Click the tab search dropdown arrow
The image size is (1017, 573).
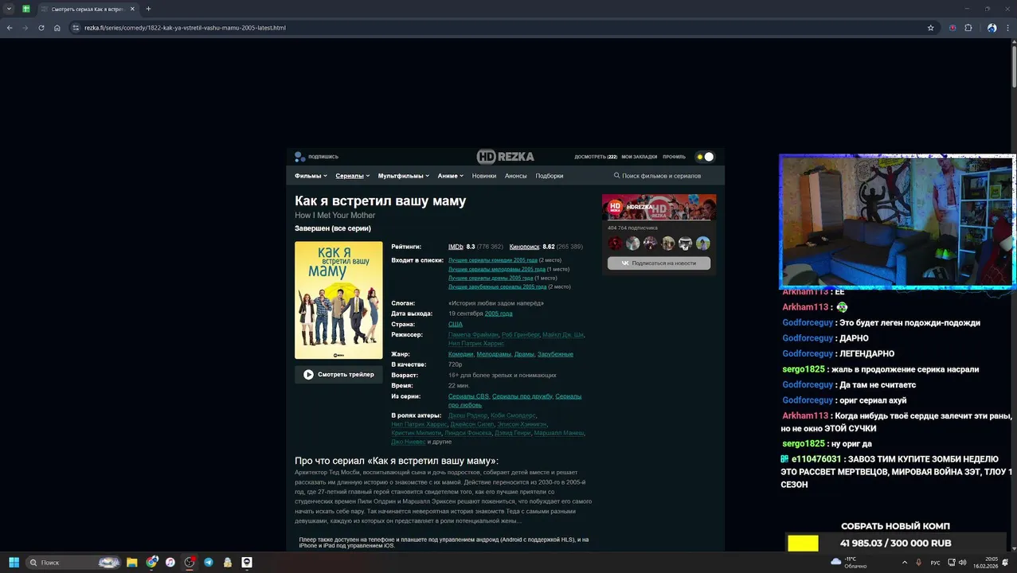pyautogui.click(x=8, y=9)
